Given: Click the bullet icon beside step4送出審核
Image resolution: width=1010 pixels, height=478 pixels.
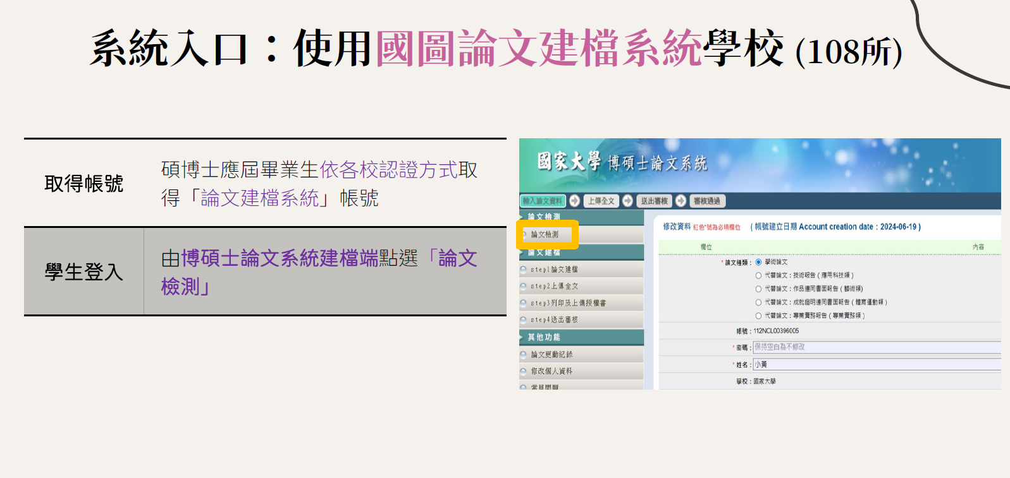Looking at the screenshot, I should tap(524, 320).
